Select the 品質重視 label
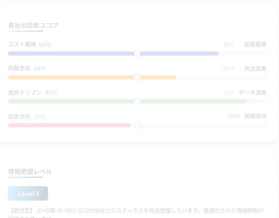Image resolution: width=279 pixels, height=218 pixels. tap(255, 44)
